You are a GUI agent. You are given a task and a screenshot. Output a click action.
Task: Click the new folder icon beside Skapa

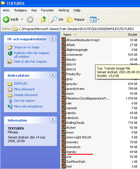coord(10,47)
